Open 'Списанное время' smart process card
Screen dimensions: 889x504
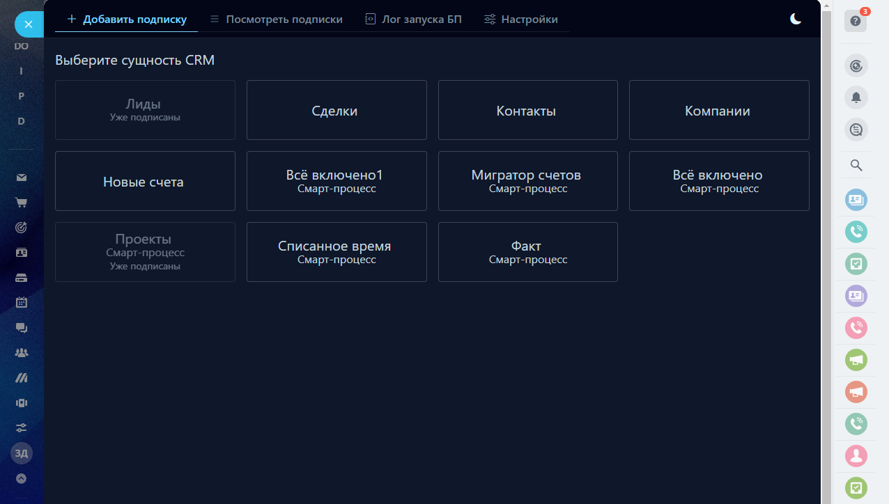click(337, 252)
